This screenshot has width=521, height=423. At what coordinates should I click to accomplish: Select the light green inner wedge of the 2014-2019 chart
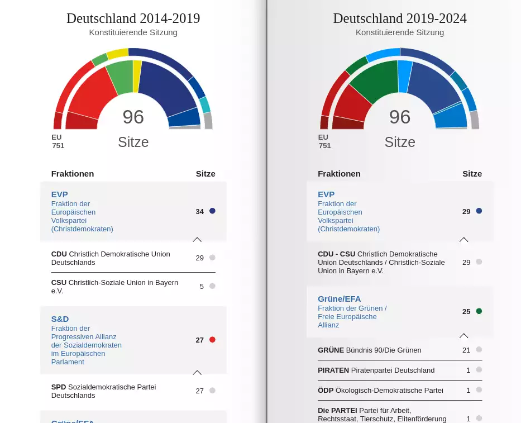[121, 77]
